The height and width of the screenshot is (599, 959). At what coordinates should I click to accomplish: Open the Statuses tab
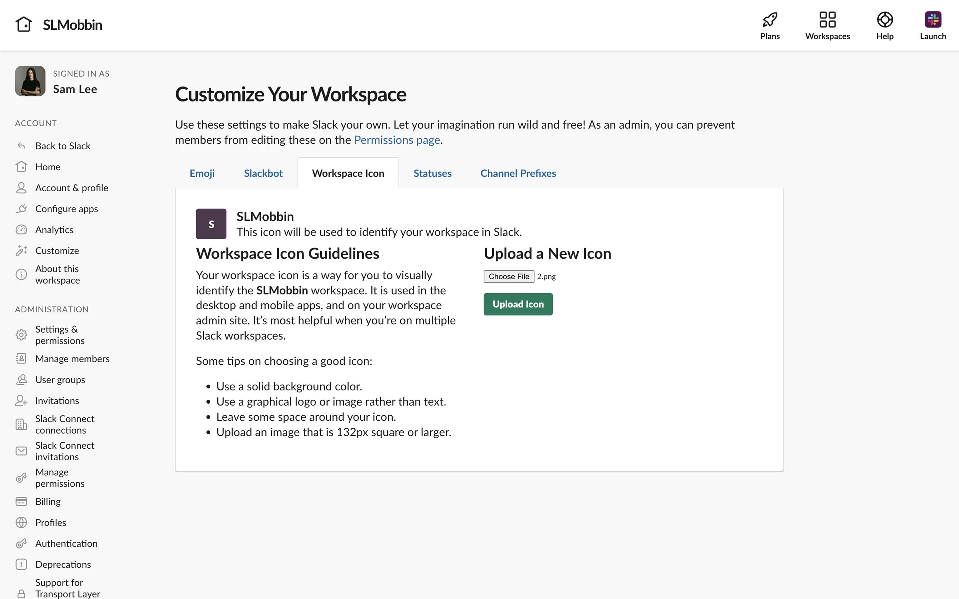432,173
